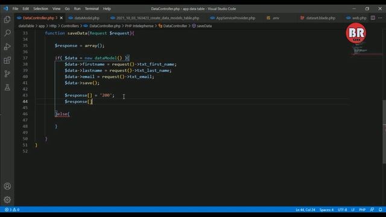
Task: Click txt_last_name on line 39
Action: click(153, 71)
